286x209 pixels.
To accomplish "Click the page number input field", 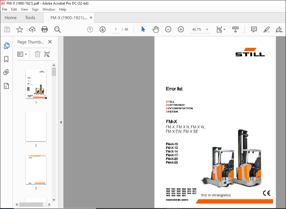I will pyautogui.click(x=116, y=29).
